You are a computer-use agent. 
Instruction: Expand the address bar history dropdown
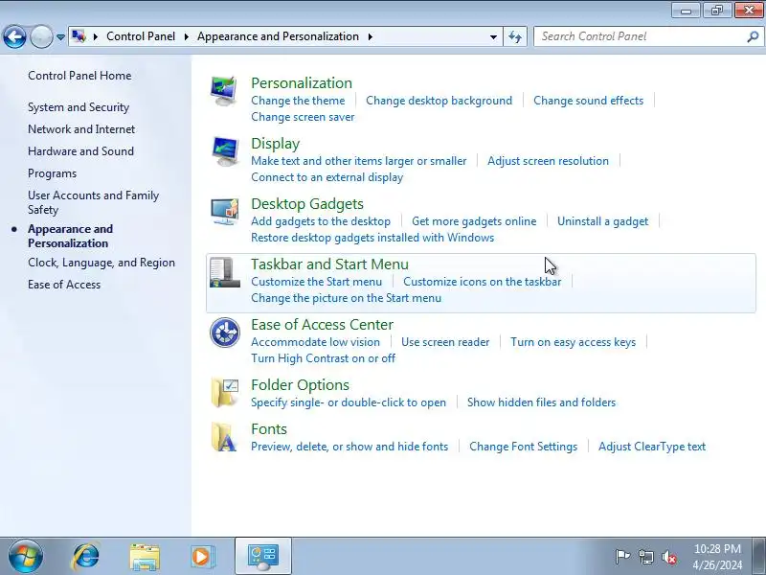coord(493,36)
